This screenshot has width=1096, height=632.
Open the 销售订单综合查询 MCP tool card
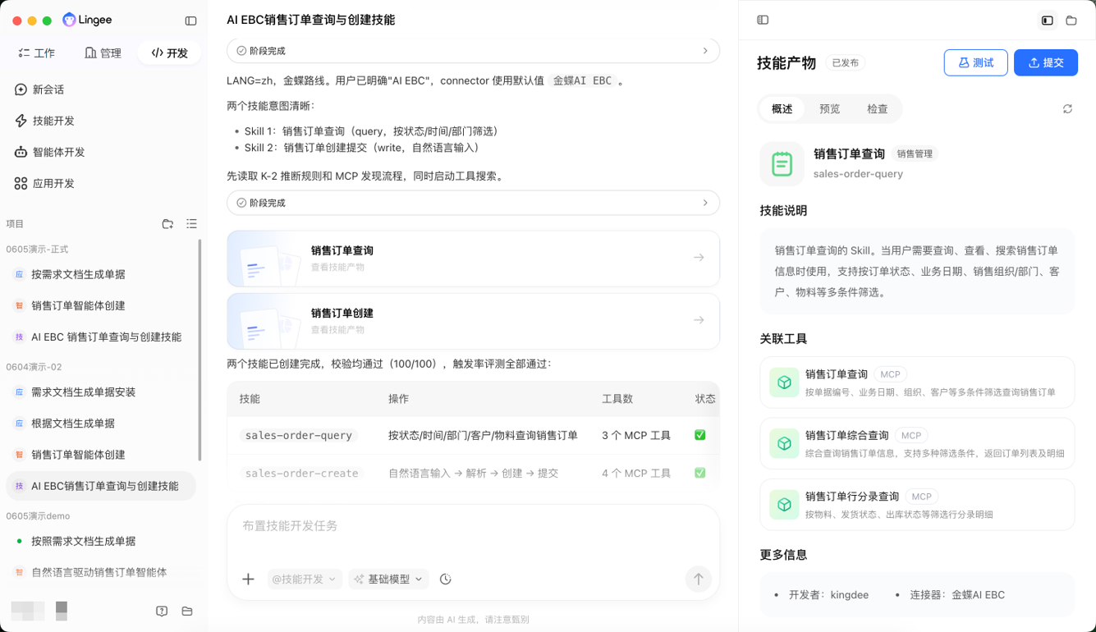pyautogui.click(x=917, y=443)
